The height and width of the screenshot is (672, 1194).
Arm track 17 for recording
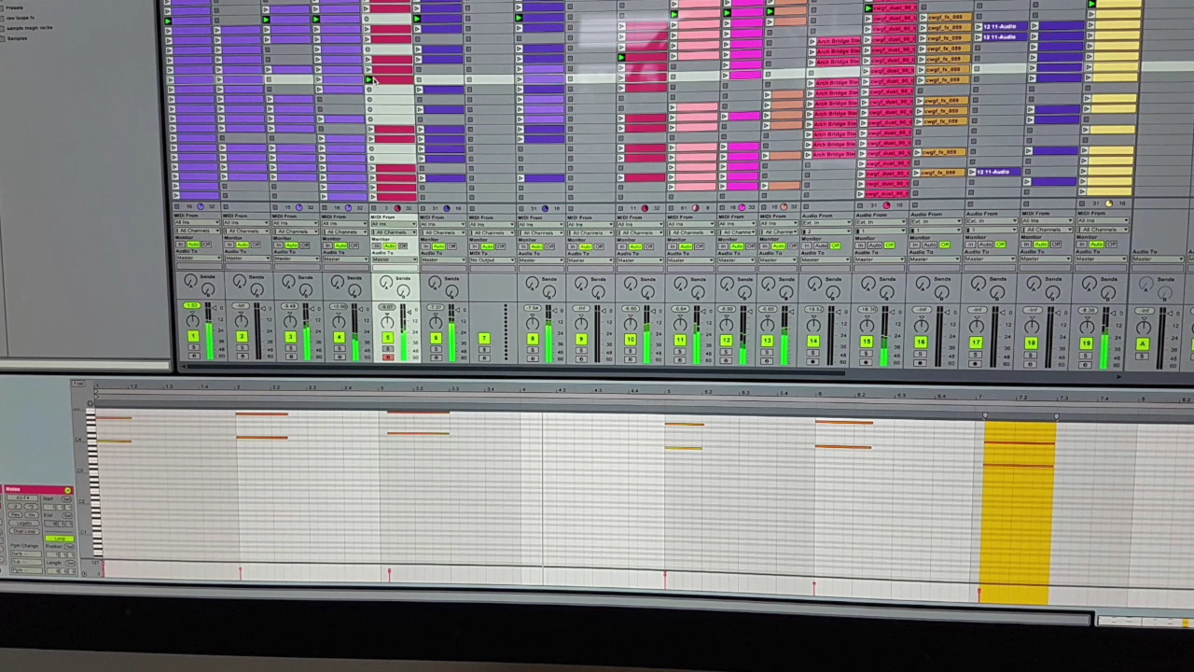976,364
